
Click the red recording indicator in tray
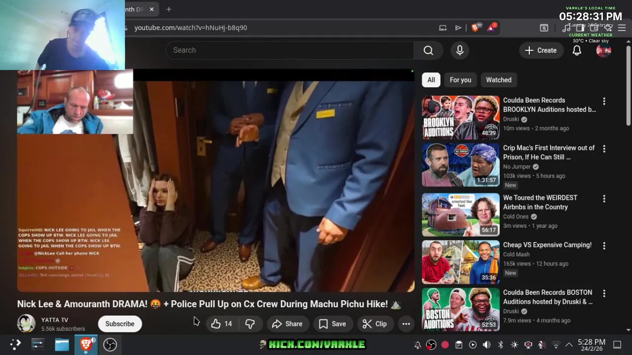(x=445, y=345)
